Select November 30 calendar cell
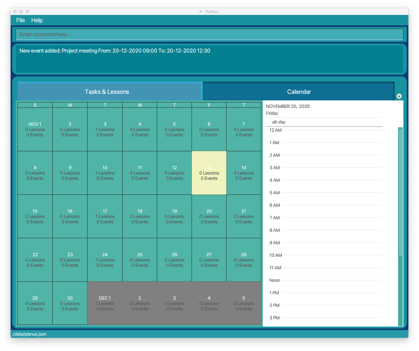The height and width of the screenshot is (351, 419). point(70,303)
